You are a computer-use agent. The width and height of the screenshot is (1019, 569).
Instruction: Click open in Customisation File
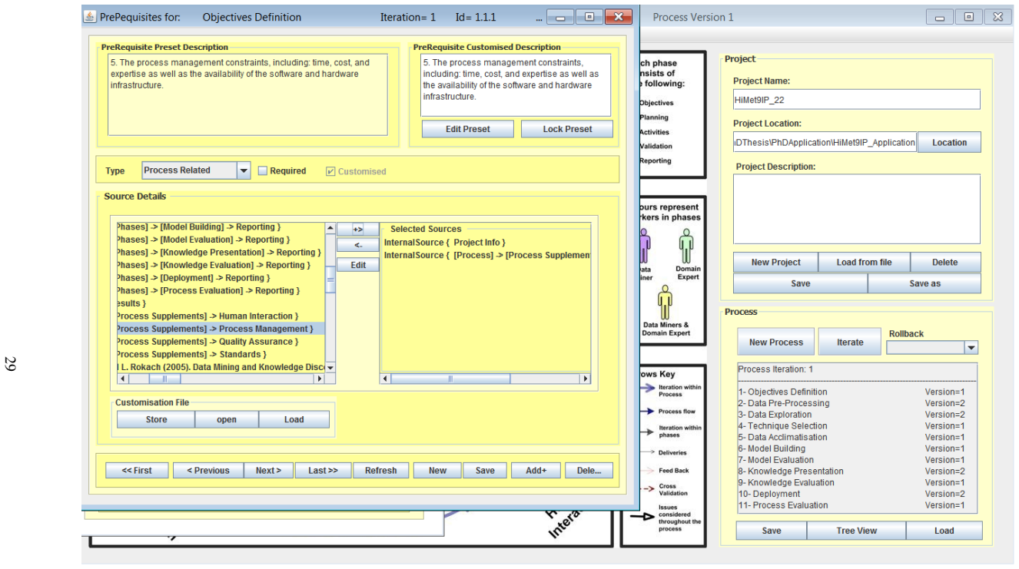tap(227, 419)
